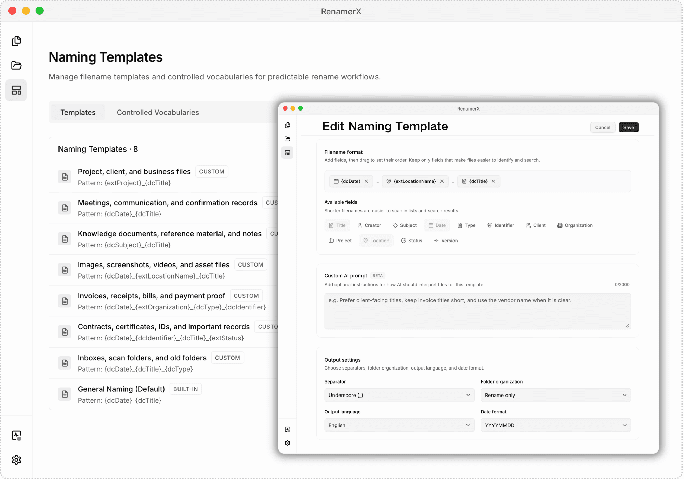684x479 pixels.
Task: Click activity icon in Edit window sidebar
Action: pyautogui.click(x=287, y=429)
